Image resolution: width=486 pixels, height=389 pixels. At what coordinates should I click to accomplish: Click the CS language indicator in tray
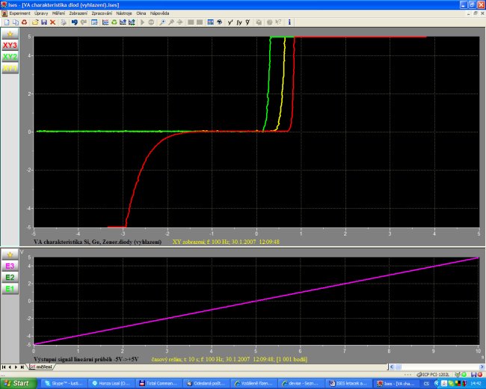pyautogui.click(x=426, y=384)
